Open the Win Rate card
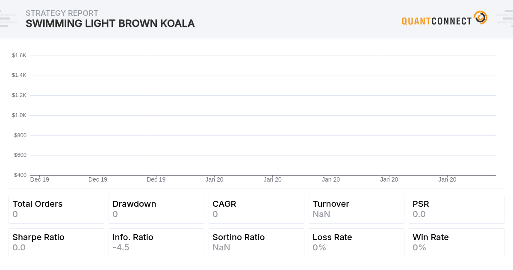The image size is (513, 270). tap(457, 243)
